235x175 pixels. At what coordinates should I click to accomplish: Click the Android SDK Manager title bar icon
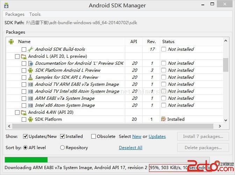click(x=6, y=5)
